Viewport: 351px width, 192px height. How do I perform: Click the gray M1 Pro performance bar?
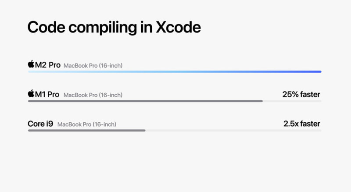tap(145, 101)
